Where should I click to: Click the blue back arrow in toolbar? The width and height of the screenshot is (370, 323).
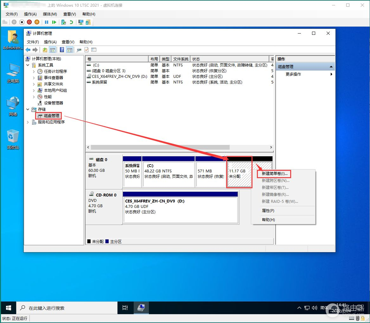click(x=28, y=50)
